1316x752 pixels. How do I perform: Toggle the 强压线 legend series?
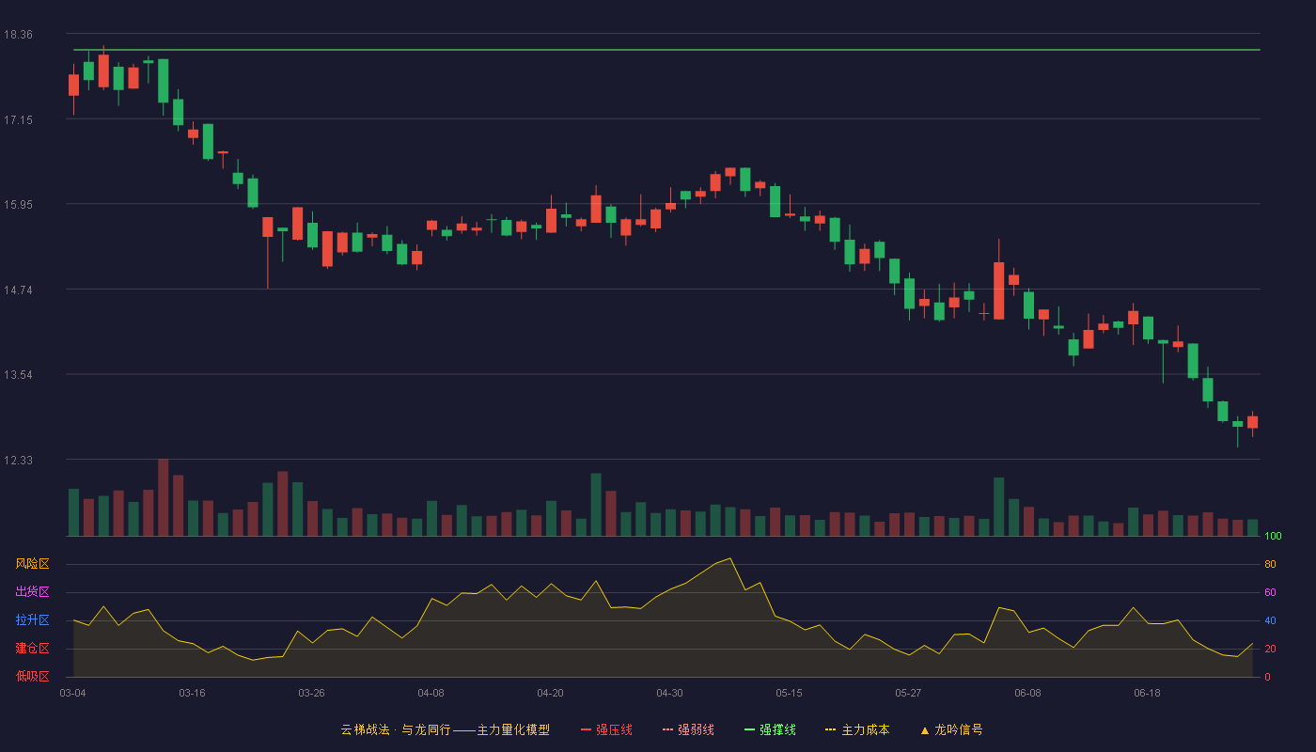point(606,729)
